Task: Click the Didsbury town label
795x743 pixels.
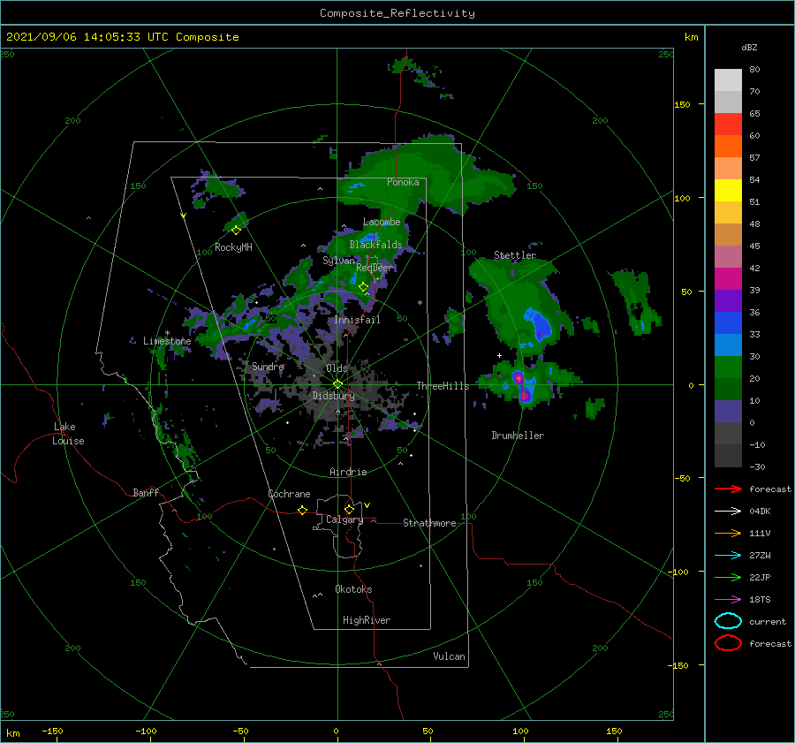Action: (333, 396)
